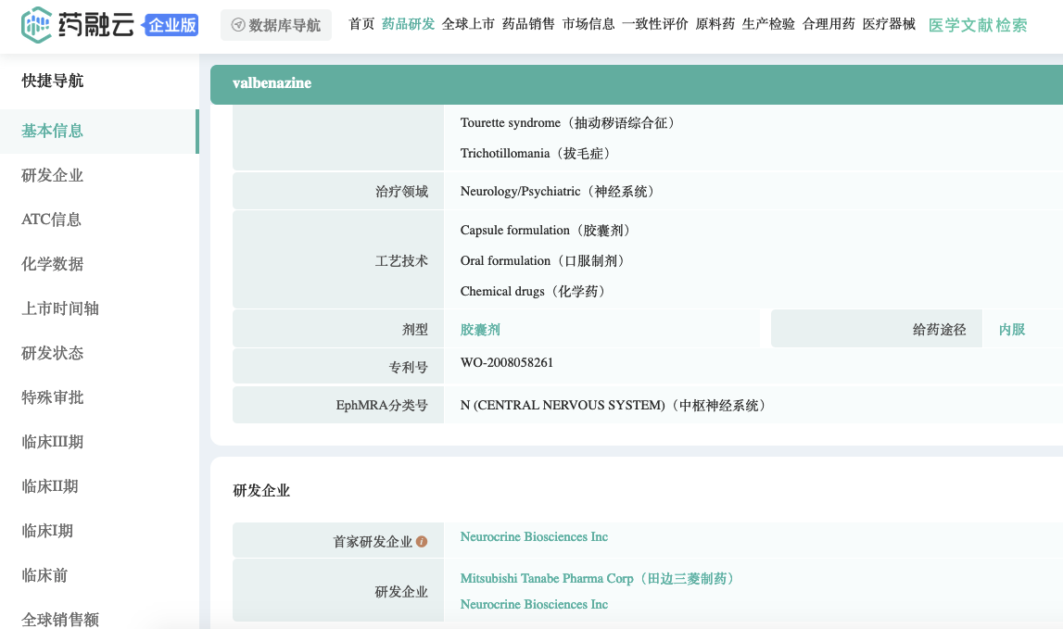Click the 快捷导航 heading
This screenshot has width=1063, height=629.
[x=52, y=81]
